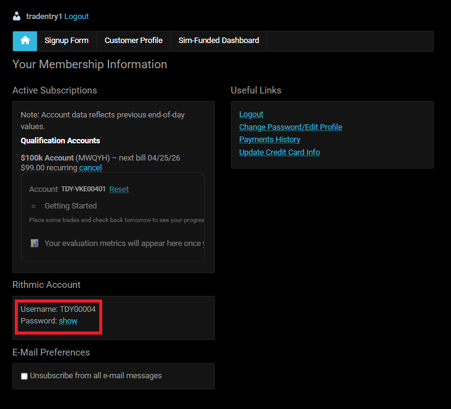Click the Reset link for account TDY-VKE00401

click(119, 189)
